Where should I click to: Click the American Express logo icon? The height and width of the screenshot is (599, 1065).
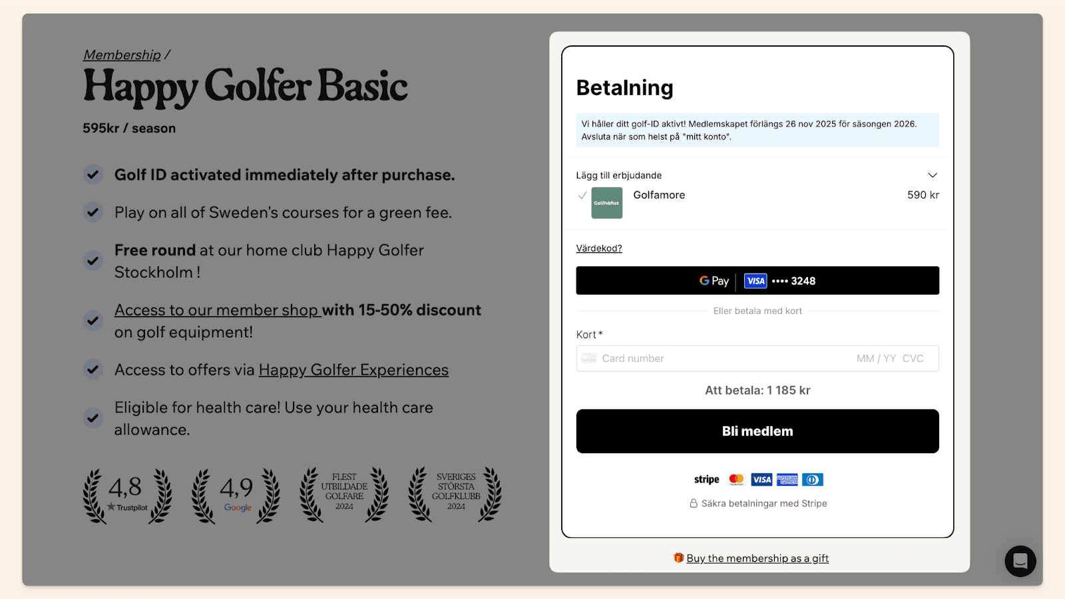[x=787, y=480]
